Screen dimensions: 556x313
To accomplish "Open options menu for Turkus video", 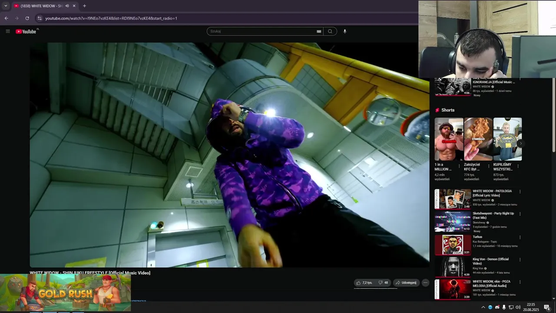I will tap(520, 237).
